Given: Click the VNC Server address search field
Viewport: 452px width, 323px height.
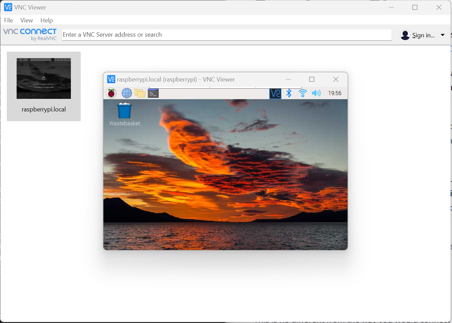Looking at the screenshot, I should point(226,34).
